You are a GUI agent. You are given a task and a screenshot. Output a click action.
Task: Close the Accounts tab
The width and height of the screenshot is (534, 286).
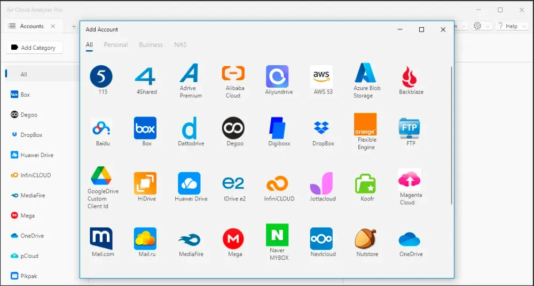[x=53, y=26]
